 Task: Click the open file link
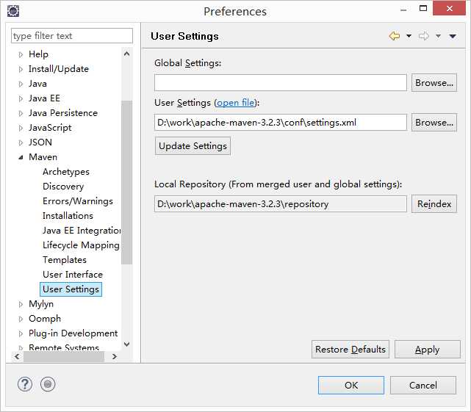tap(235, 103)
